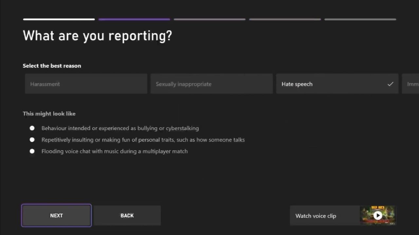Screen dimensions: 419x235
Task: Select the first completed progress bar segment
Action: (59, 19)
